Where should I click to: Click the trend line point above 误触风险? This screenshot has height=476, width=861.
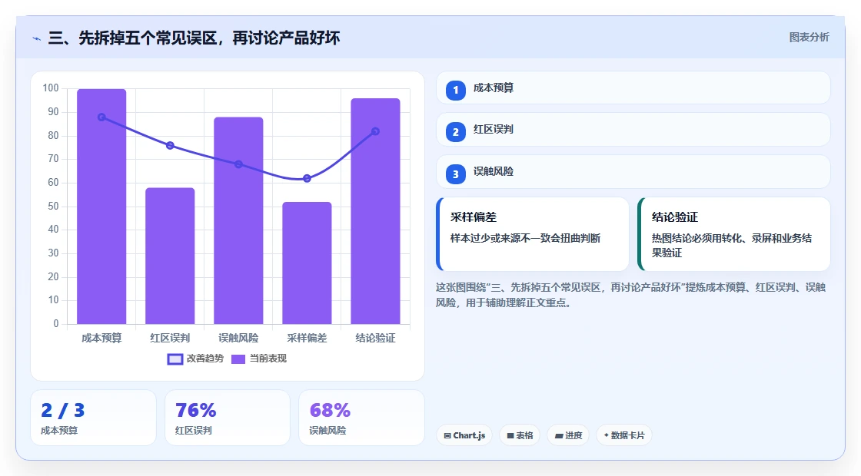(238, 164)
